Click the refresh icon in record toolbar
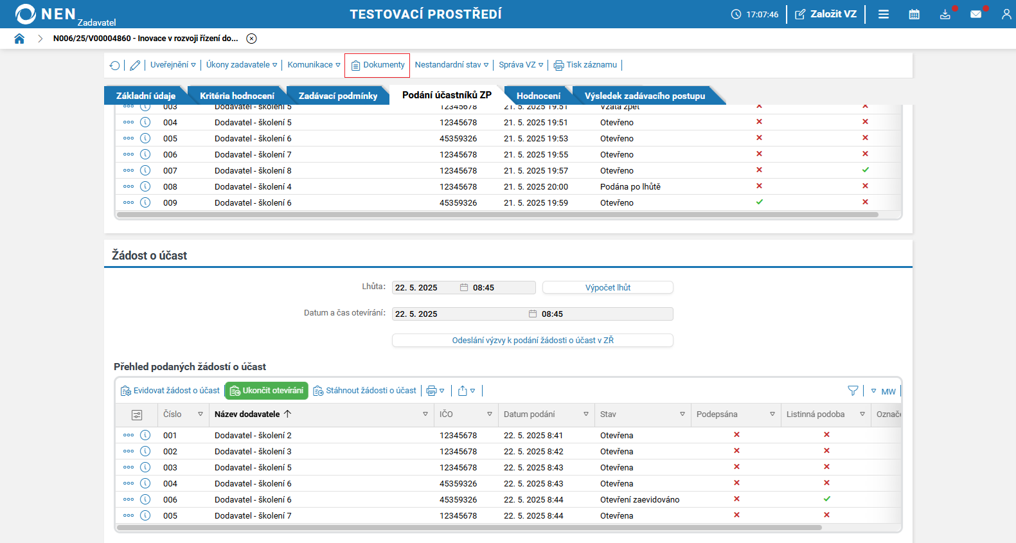This screenshot has height=543, width=1016. click(x=114, y=65)
